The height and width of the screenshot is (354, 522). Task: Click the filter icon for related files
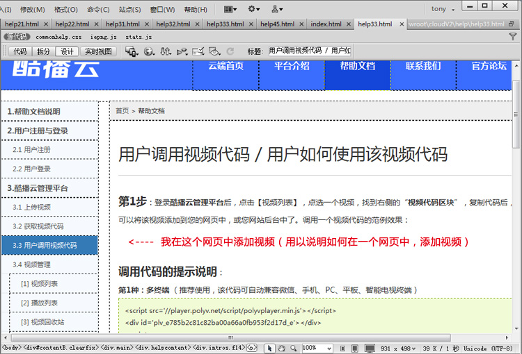coord(513,36)
